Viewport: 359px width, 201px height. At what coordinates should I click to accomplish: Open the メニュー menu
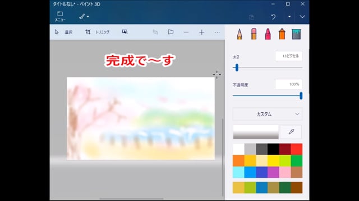pos(60,17)
